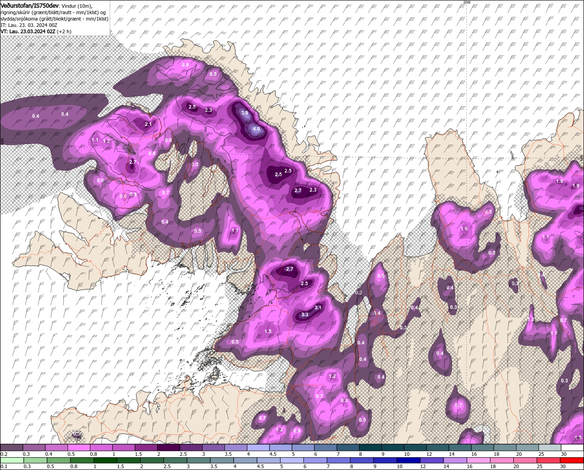Screen dimensions: 584x470
Task: Click the 3.1 precipitation value
Action: [318, 308]
